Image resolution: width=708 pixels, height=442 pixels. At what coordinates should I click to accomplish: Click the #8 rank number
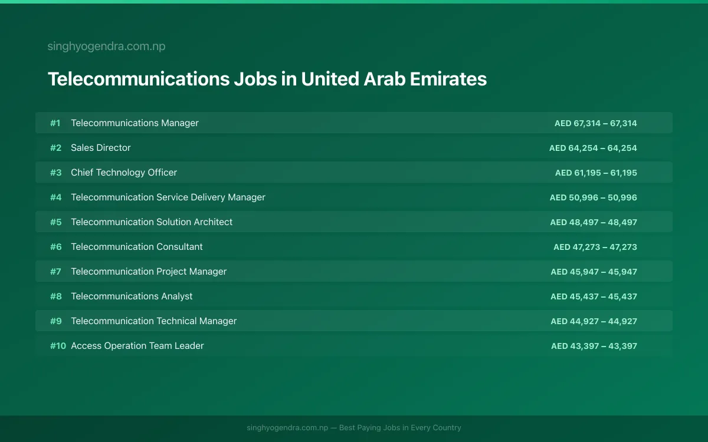click(56, 296)
